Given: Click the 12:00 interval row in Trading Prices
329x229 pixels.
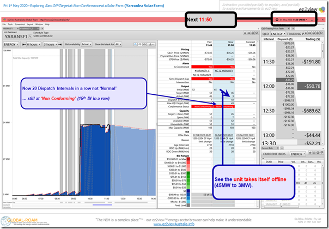Looking at the screenshot, I should point(291,86).
